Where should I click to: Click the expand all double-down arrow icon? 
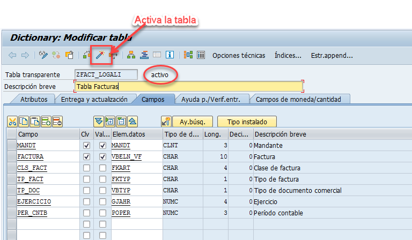tap(99, 122)
